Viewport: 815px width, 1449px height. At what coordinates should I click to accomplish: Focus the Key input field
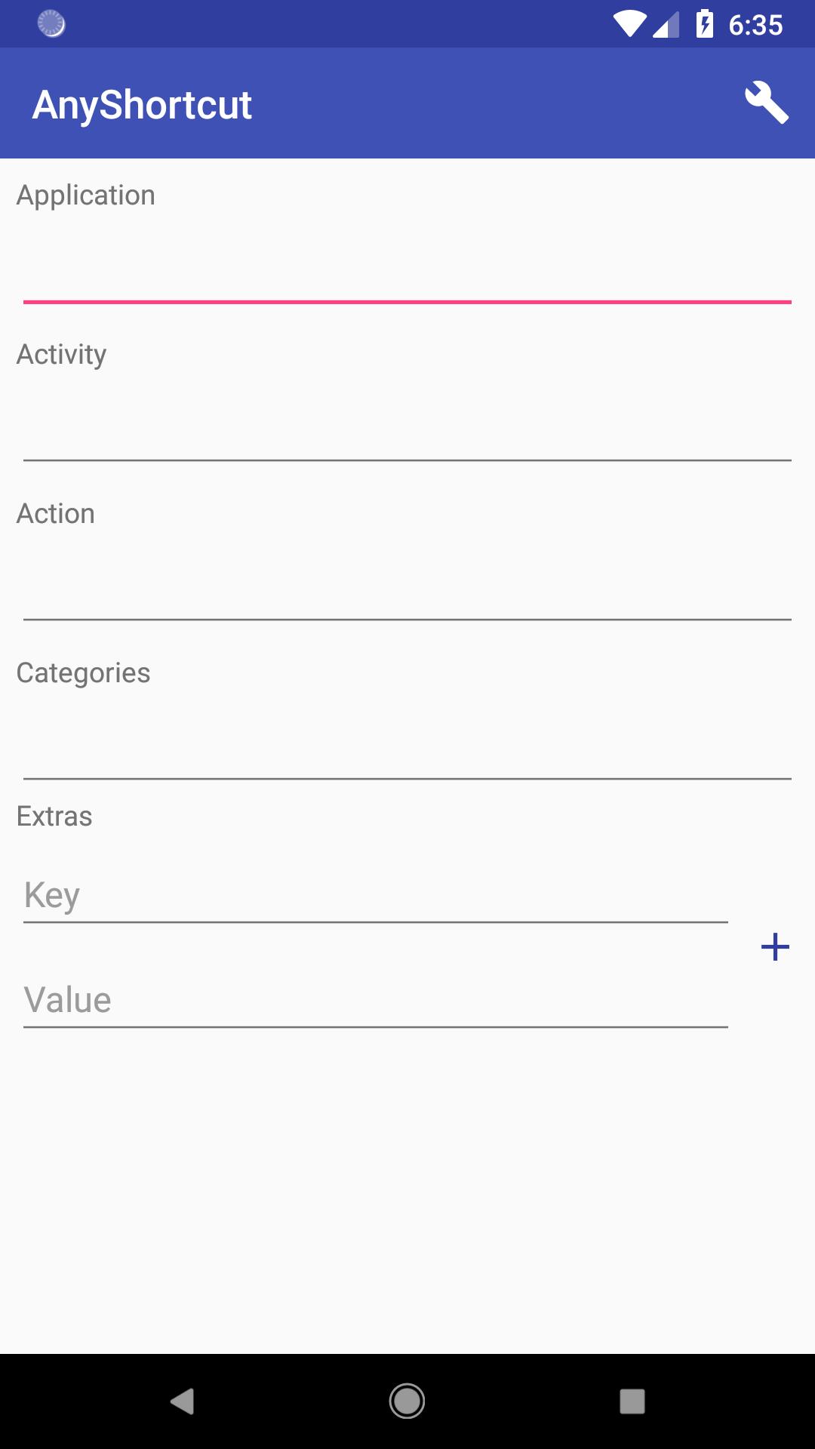375,896
